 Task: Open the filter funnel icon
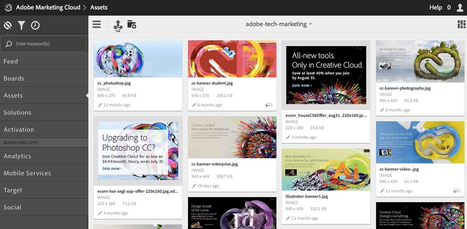point(22,25)
